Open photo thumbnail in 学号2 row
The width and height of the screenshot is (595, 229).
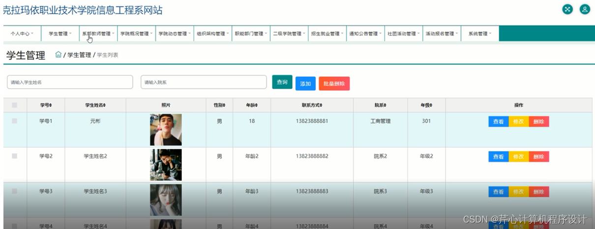click(166, 165)
